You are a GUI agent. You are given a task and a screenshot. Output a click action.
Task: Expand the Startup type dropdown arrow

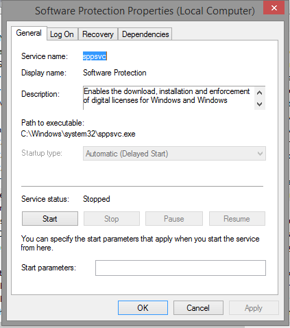[260, 154]
